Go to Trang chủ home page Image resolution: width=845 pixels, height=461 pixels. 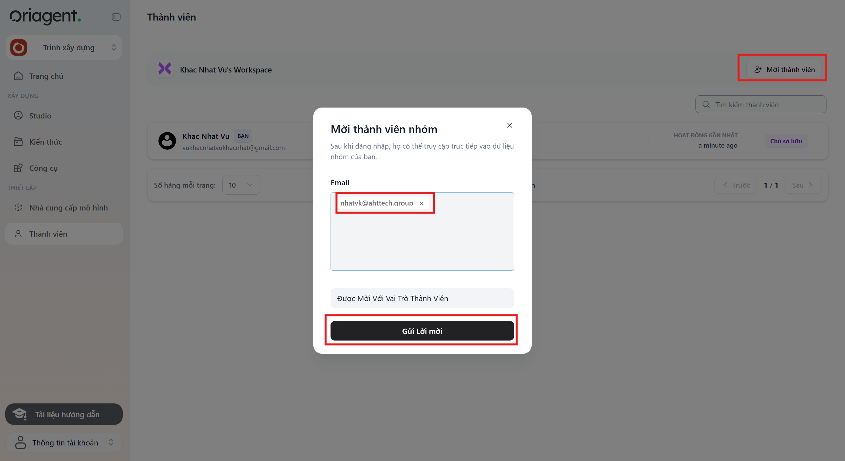(46, 76)
